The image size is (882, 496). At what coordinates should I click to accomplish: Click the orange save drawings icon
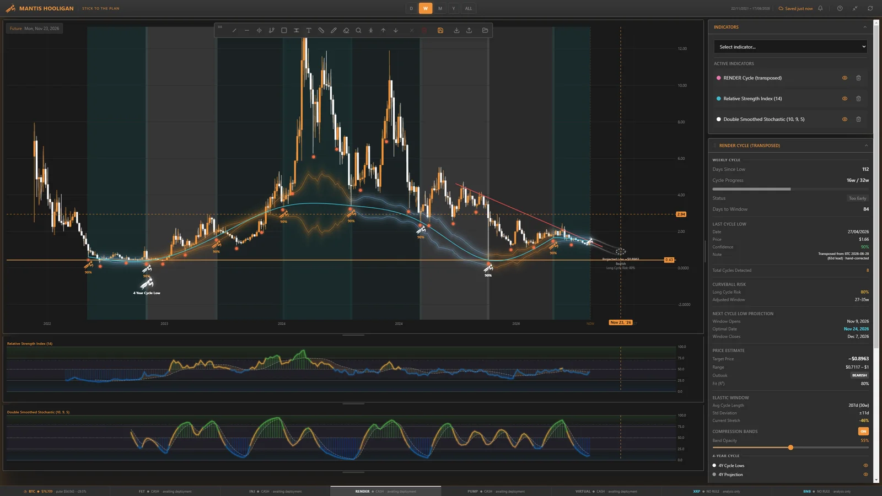pos(440,30)
